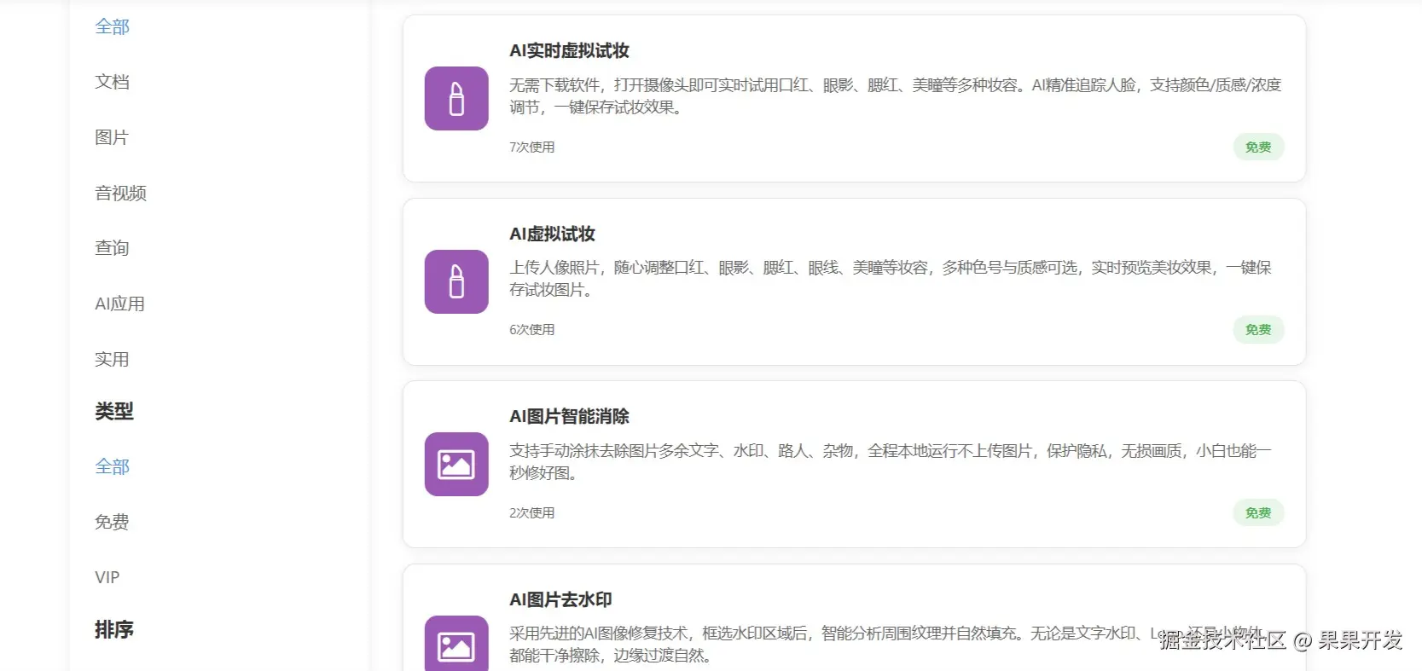
Task: Click the 免费 badge on AI图片智能消除 card
Action: (x=1258, y=512)
